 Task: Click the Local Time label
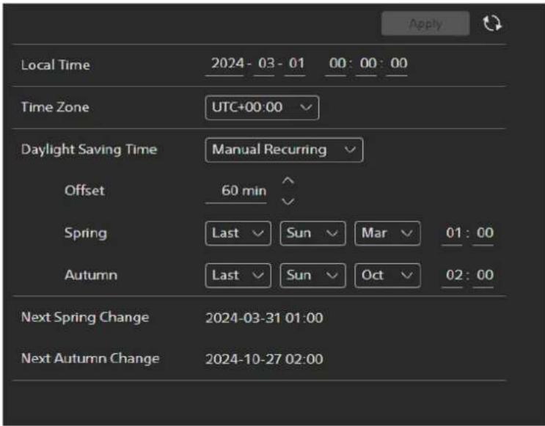click(x=56, y=65)
